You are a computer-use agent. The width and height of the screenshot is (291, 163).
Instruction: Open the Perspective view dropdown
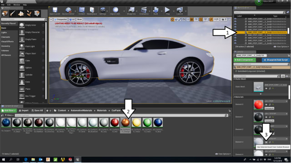point(60,19)
